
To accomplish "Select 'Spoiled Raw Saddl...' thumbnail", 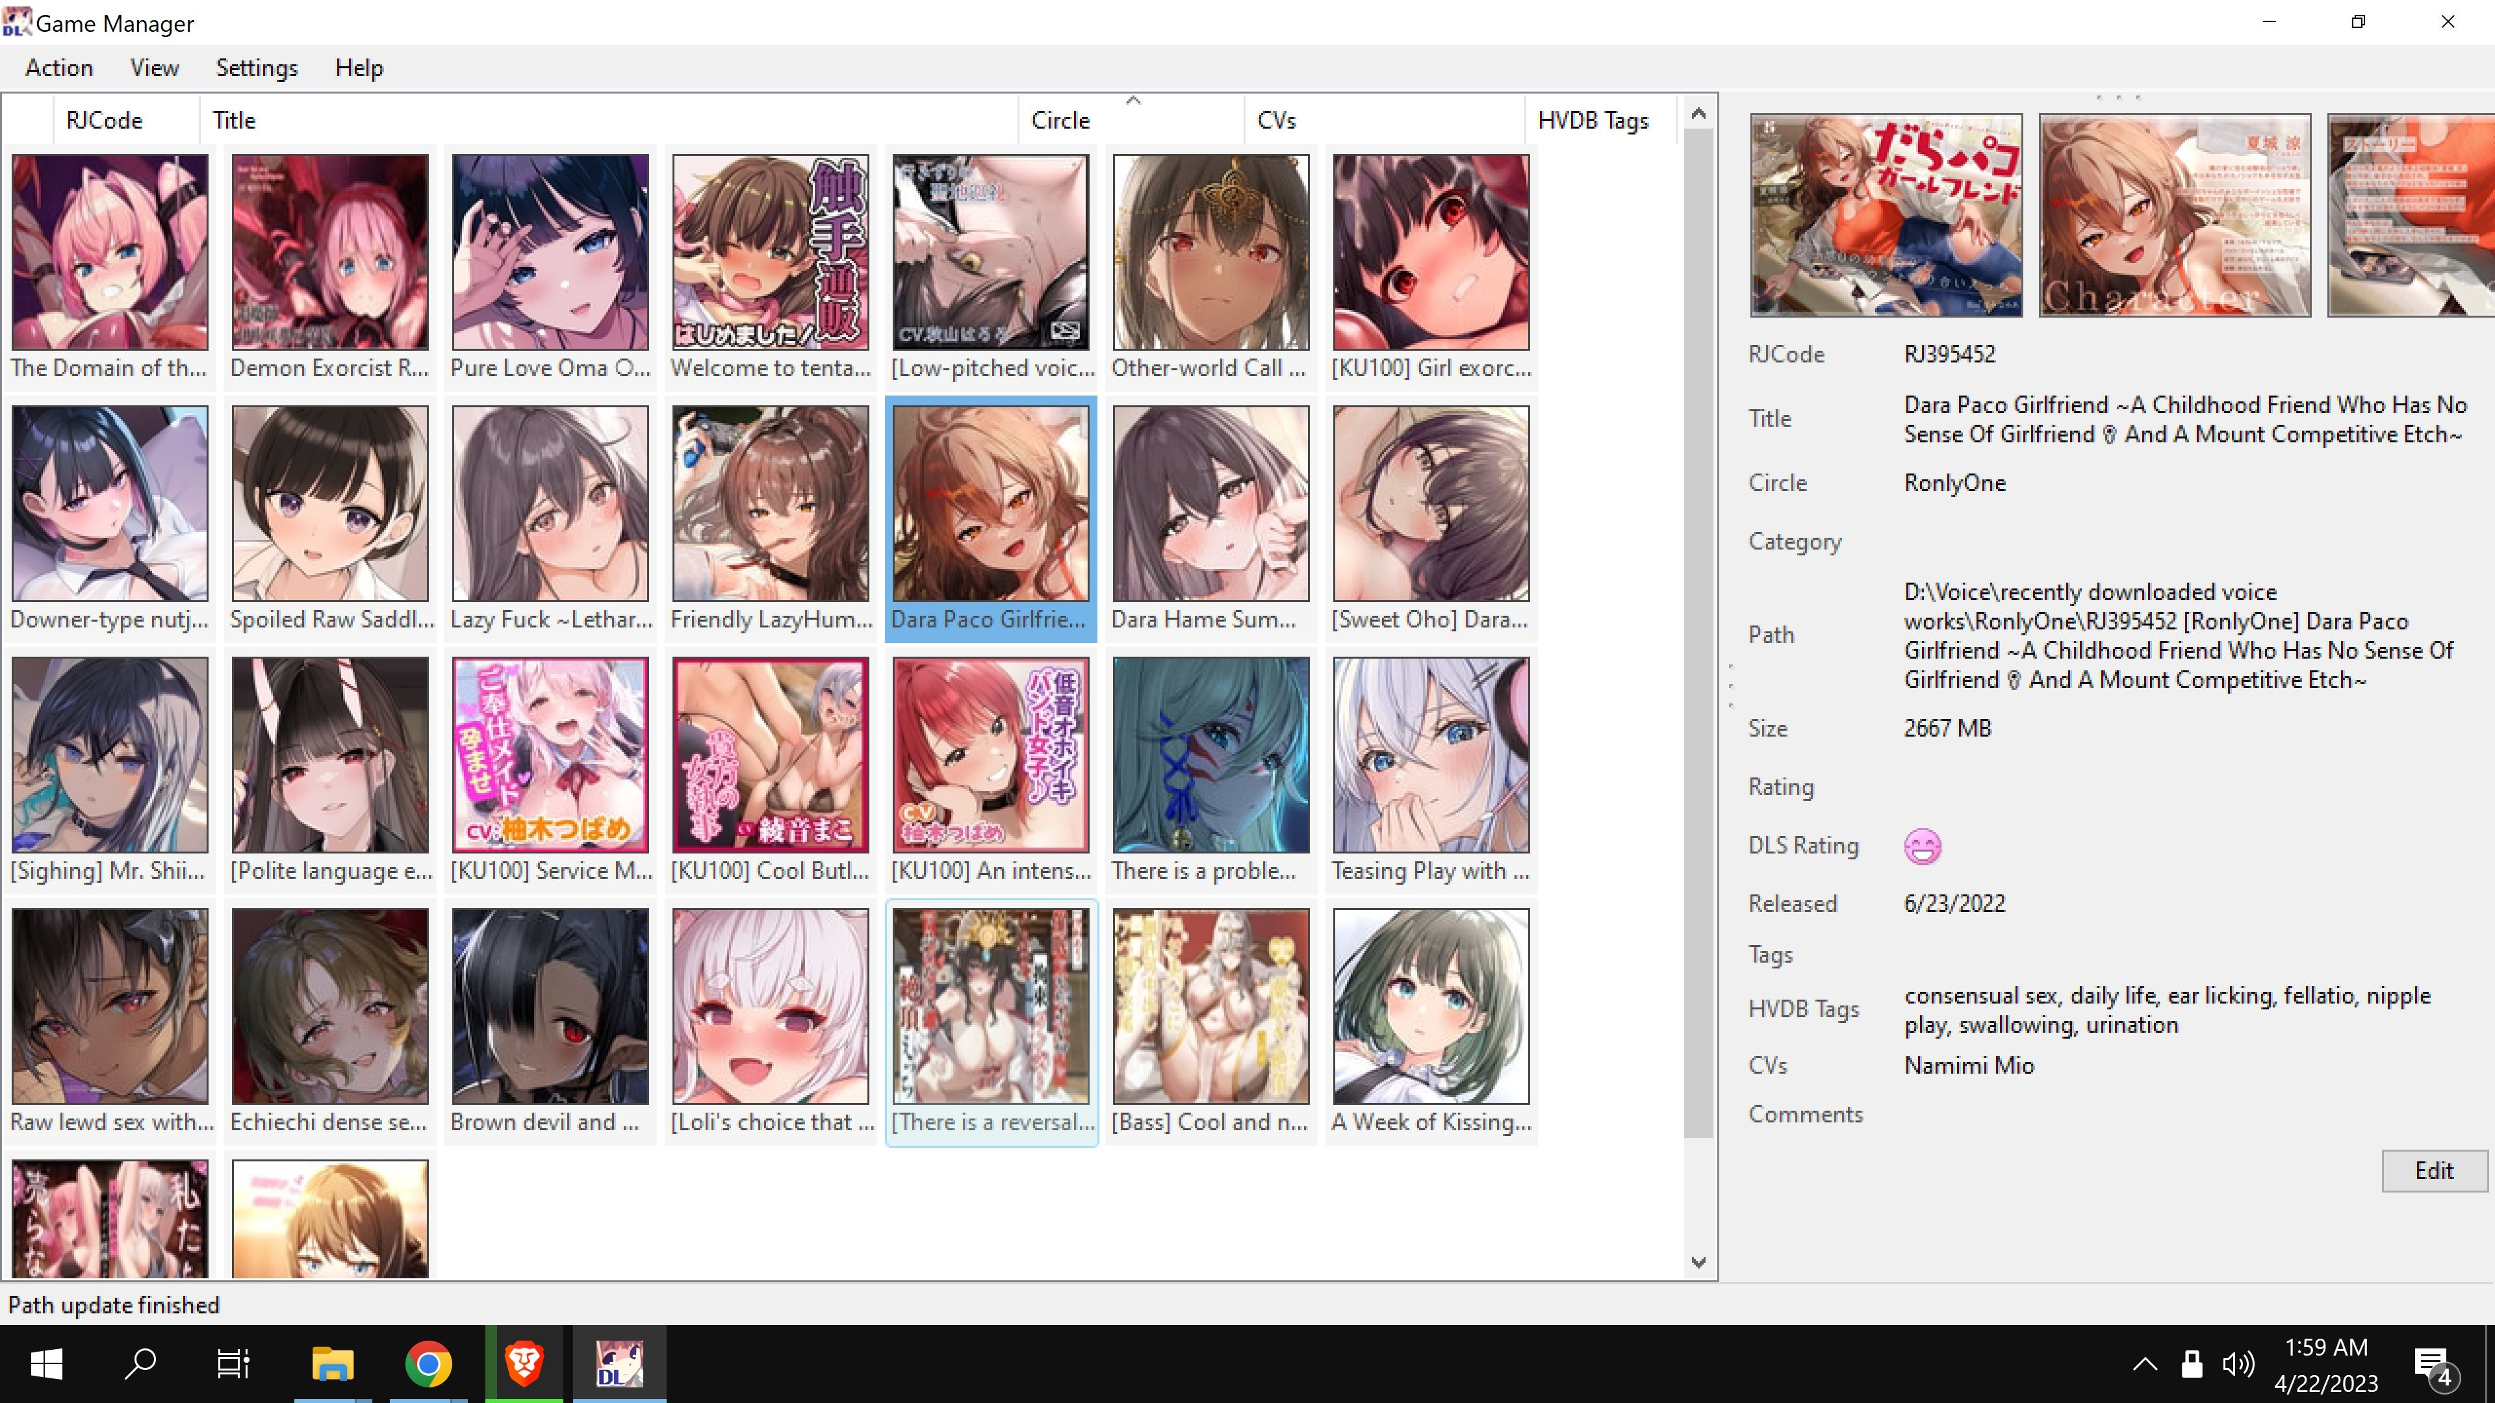I will (330, 503).
